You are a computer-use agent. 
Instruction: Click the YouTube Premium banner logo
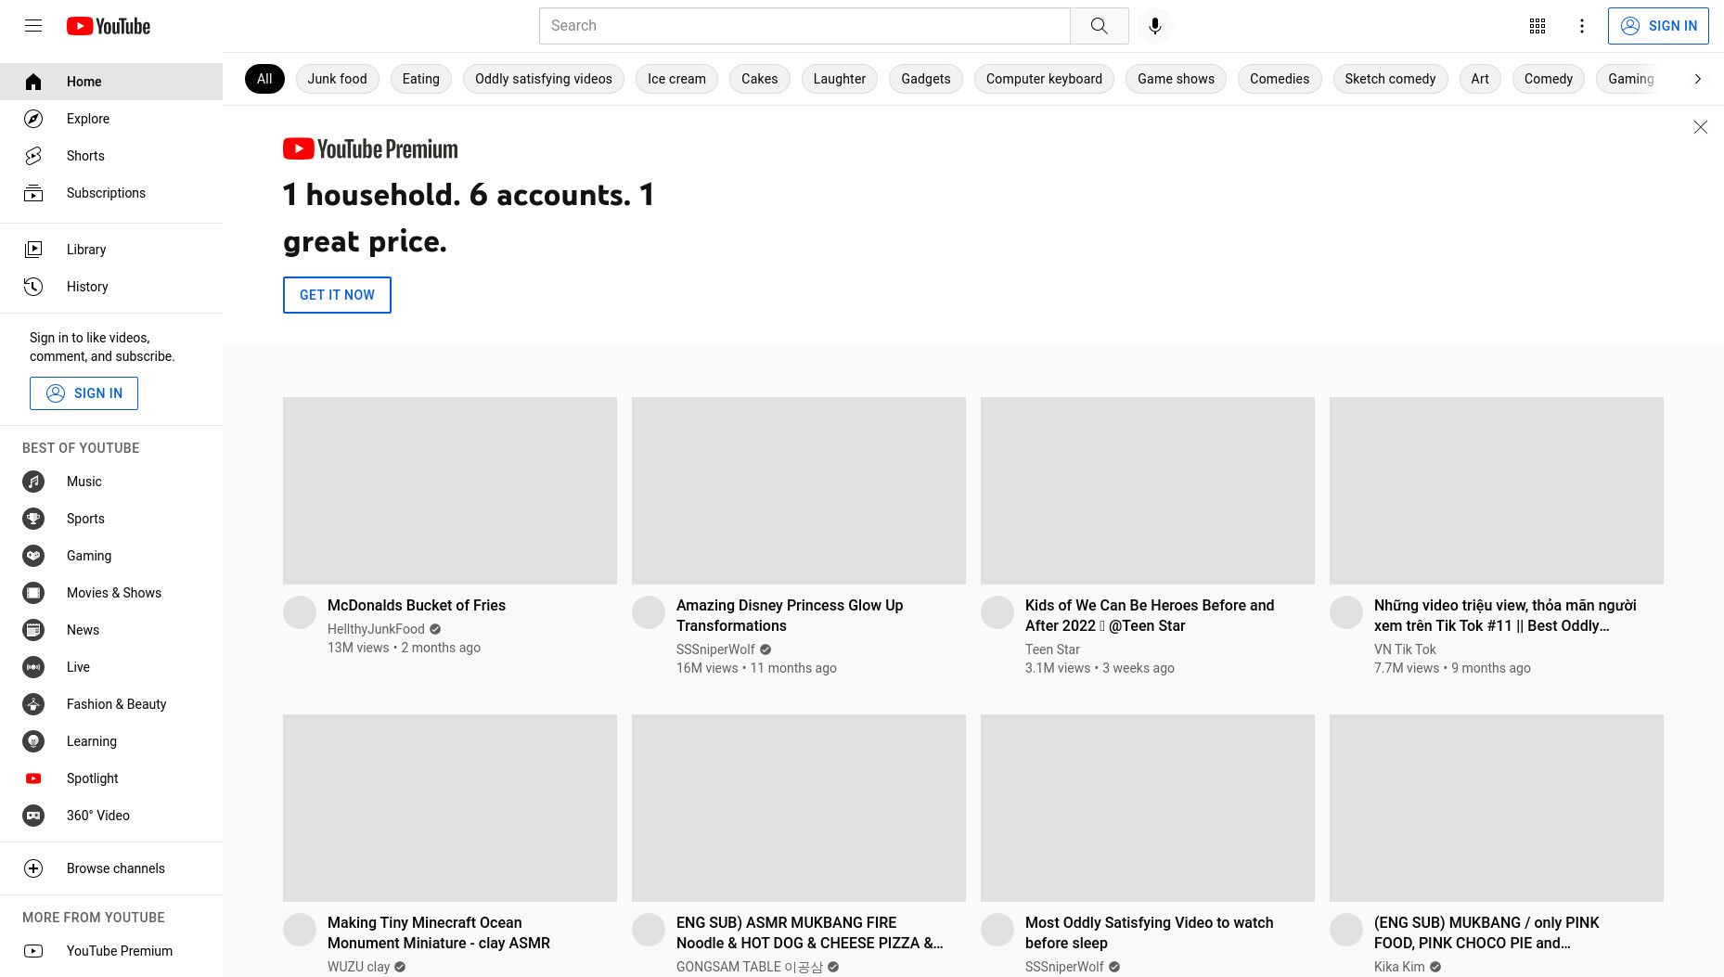(x=370, y=148)
